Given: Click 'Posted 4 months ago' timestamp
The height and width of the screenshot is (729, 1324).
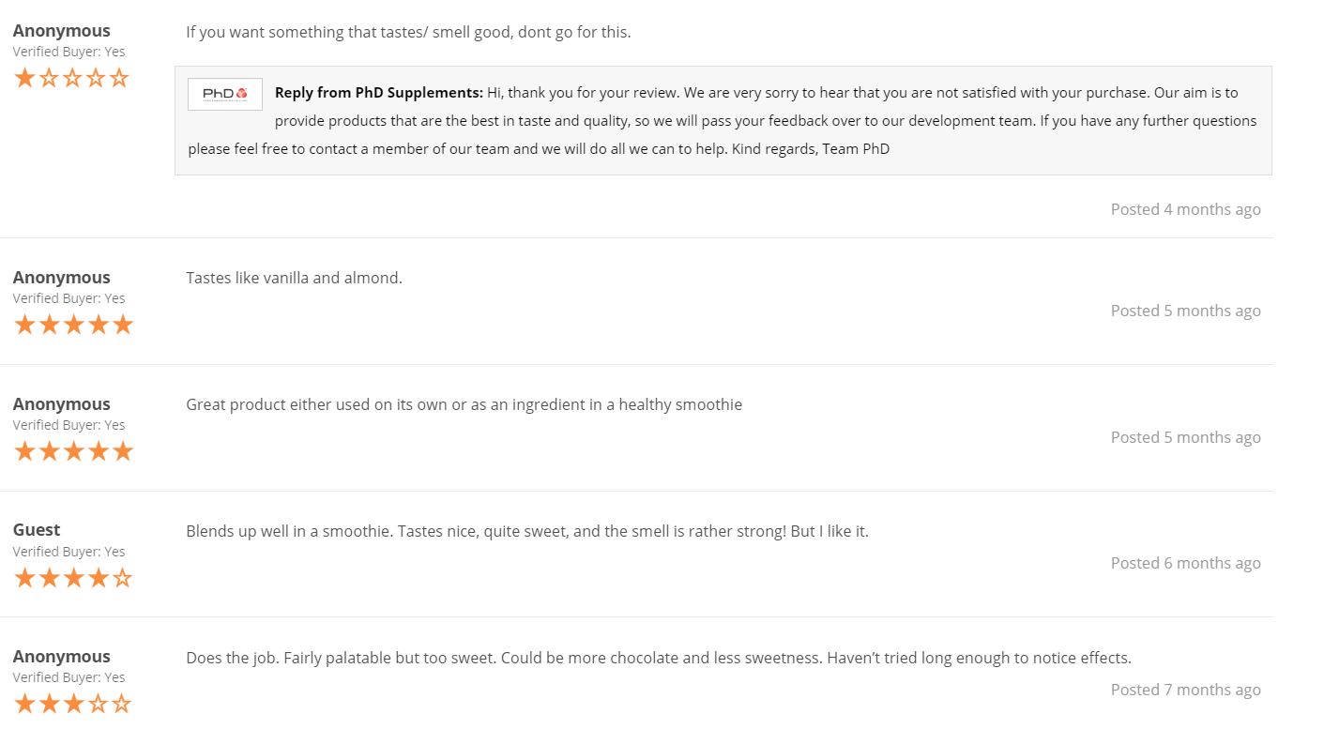Looking at the screenshot, I should click(x=1185, y=209).
